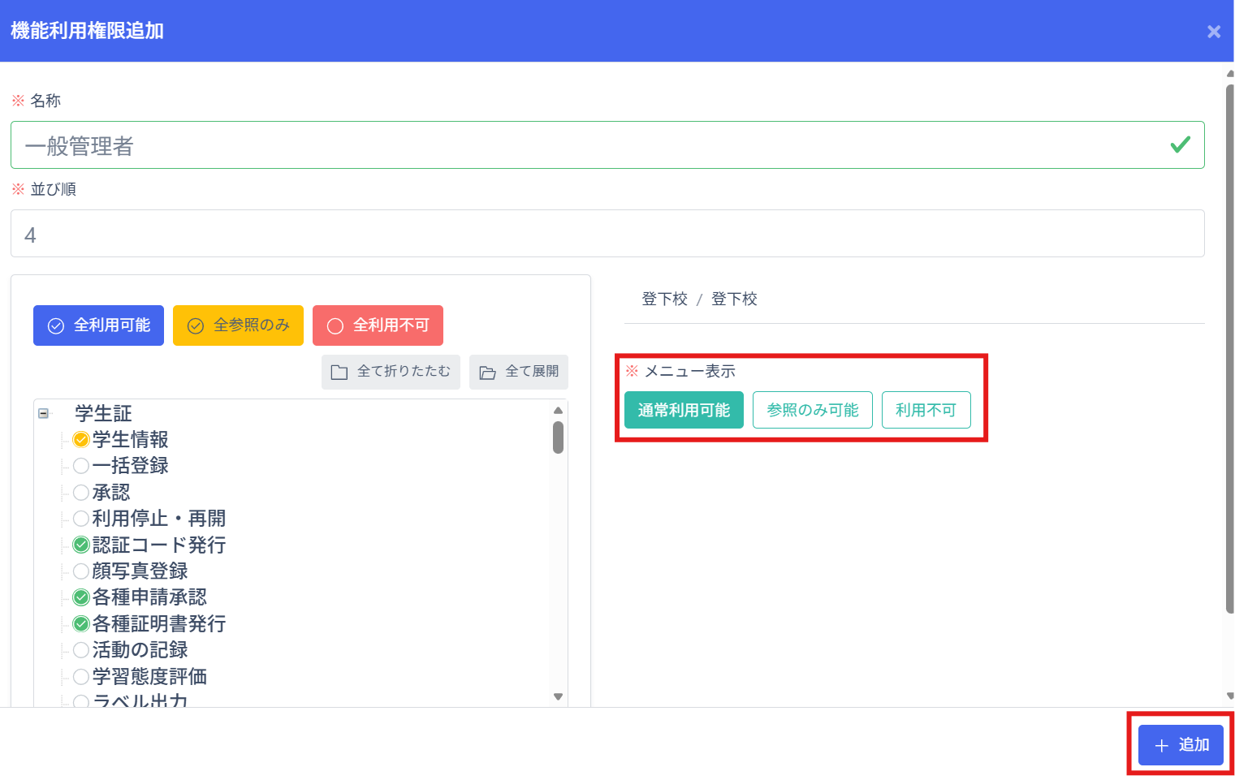Select 通常利用可能 menu display option
Screen dimensions: 1235x780
[684, 410]
